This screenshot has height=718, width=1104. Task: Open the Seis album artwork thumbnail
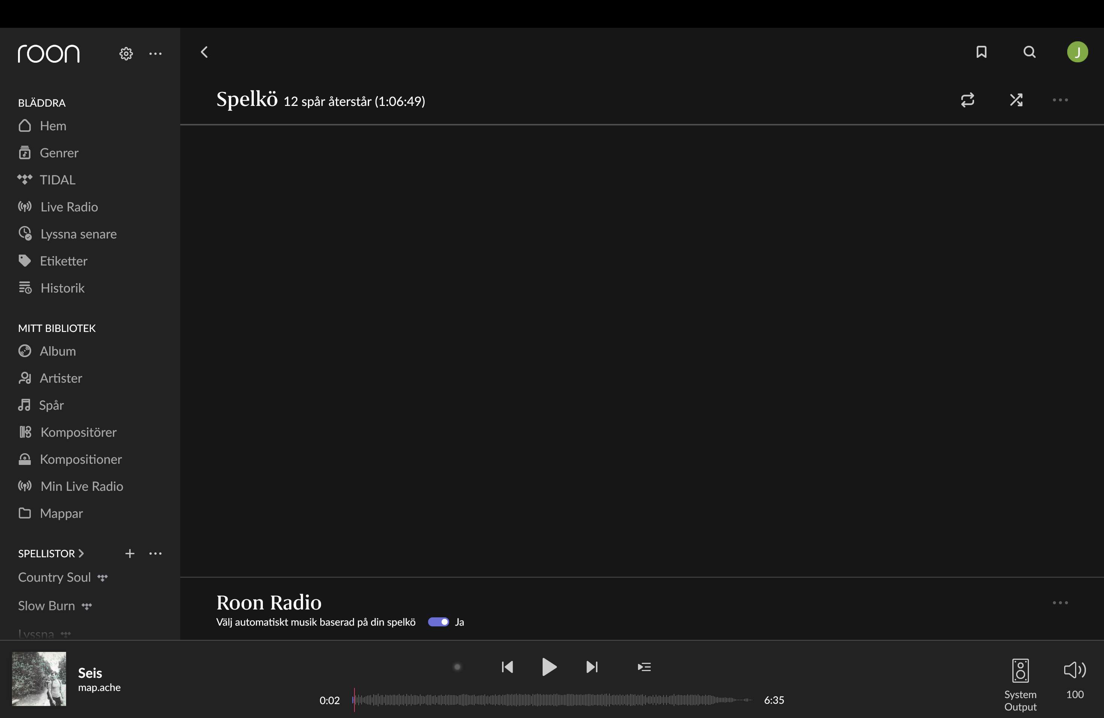coord(39,679)
